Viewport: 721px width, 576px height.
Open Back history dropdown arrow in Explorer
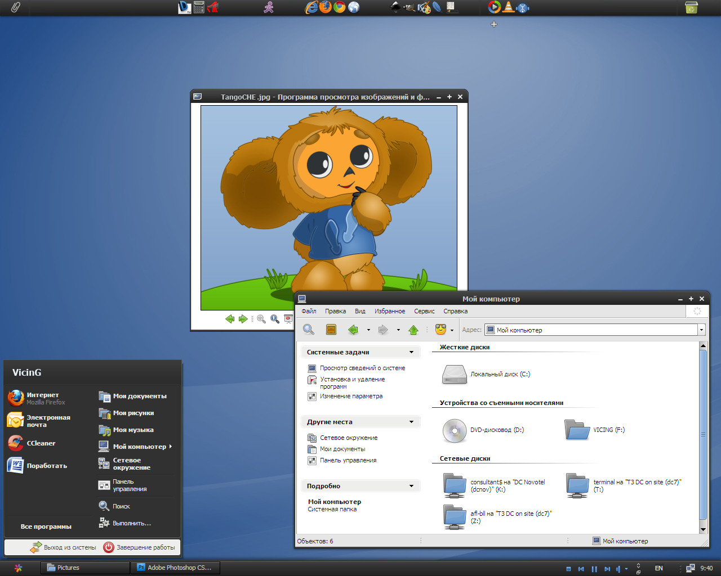coord(368,330)
